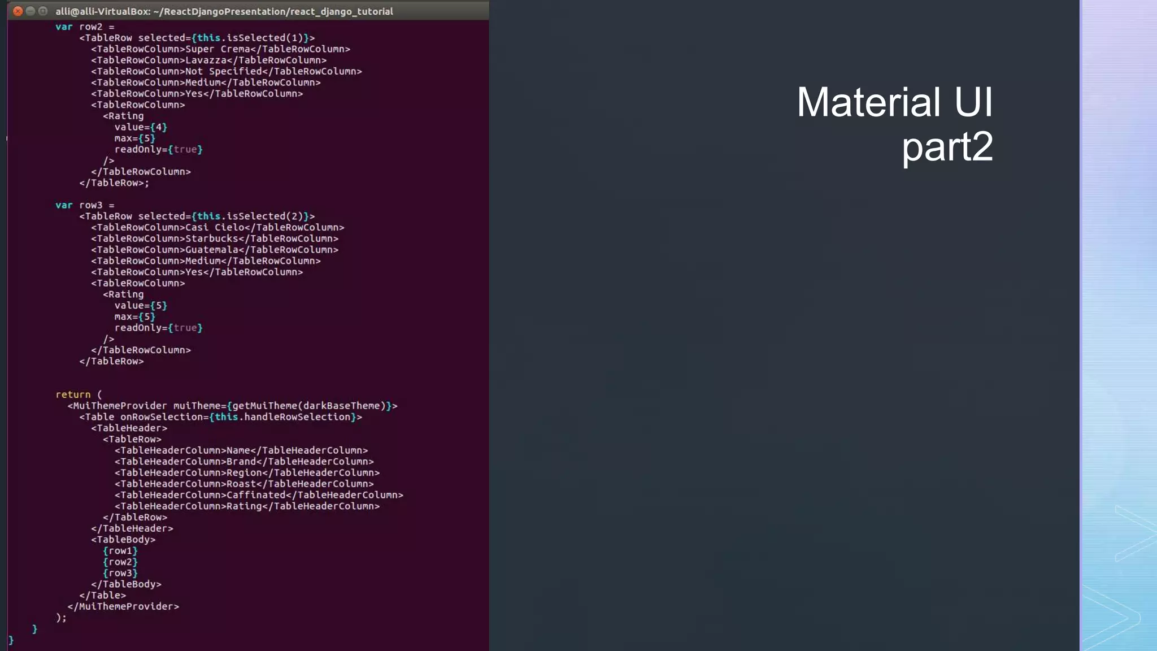1157x651 pixels.
Task: Click the 'var row3 =' line
Action: pyautogui.click(x=85, y=205)
